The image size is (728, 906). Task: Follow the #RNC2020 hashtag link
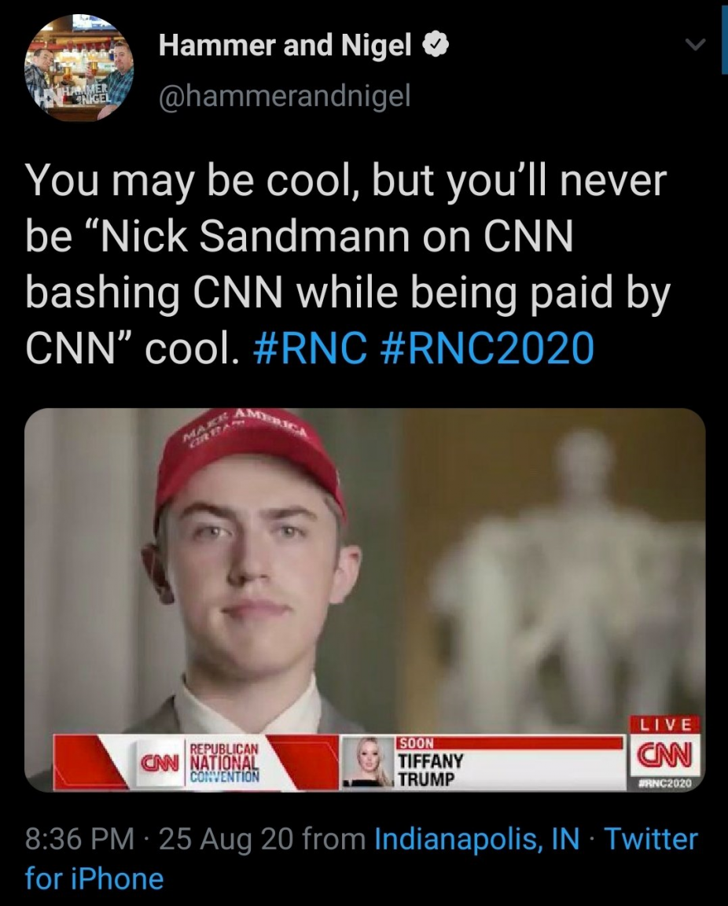(486, 347)
